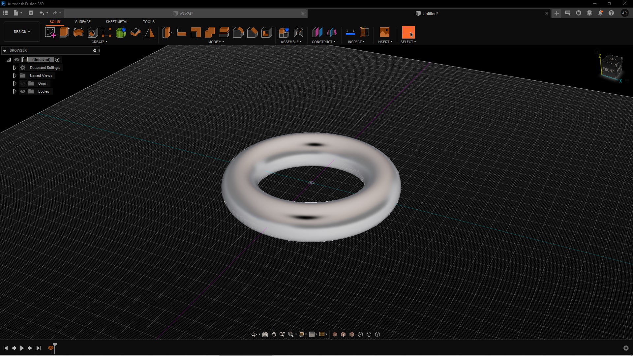Screen dimensions: 633x356
Task: Toggle visibility of Origin folder
Action: tap(23, 83)
